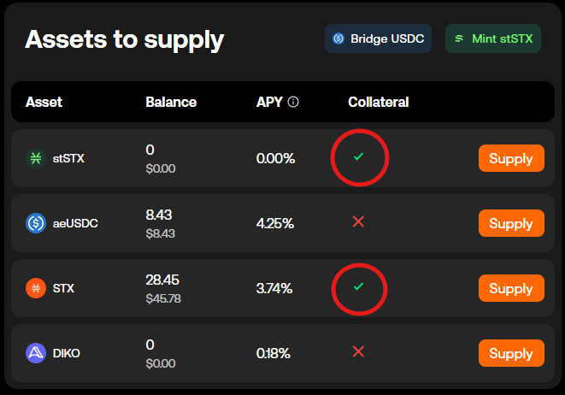Sort by the Balance column header
The width and height of the screenshot is (565, 395).
pyautogui.click(x=171, y=102)
